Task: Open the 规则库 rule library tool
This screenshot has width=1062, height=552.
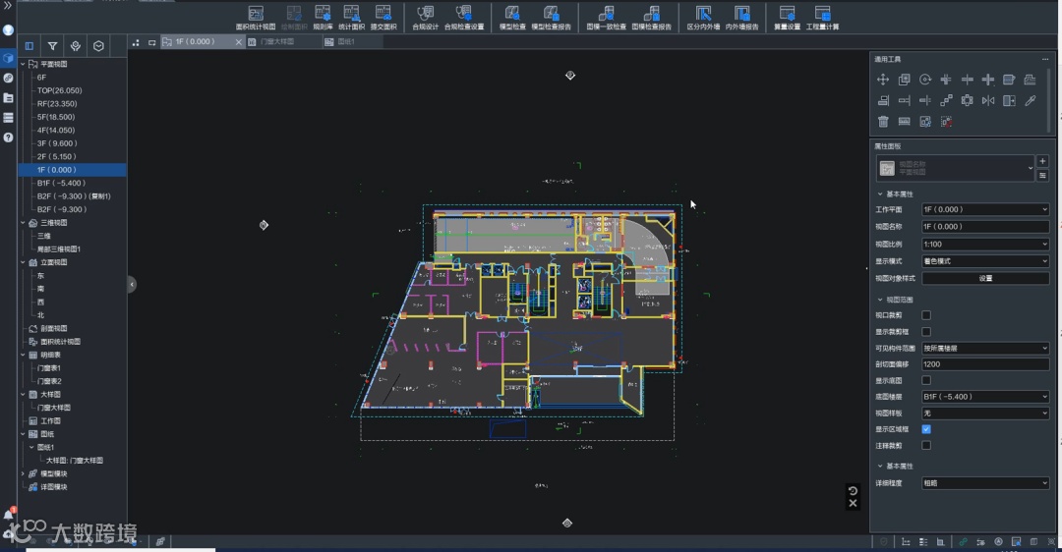Action: (323, 19)
